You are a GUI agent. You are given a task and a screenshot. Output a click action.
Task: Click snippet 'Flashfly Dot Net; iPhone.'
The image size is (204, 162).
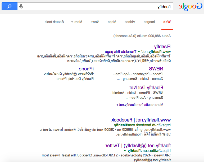75,79
